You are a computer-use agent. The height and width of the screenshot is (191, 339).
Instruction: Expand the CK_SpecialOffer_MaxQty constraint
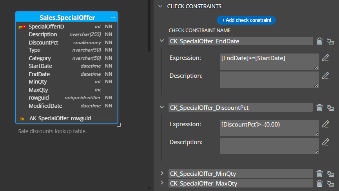point(162,182)
